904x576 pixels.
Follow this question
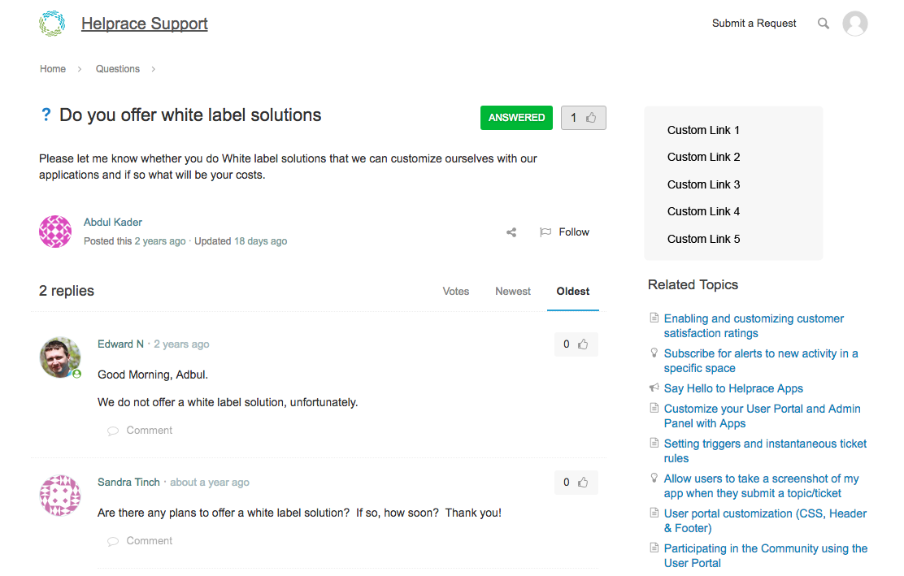(x=565, y=232)
